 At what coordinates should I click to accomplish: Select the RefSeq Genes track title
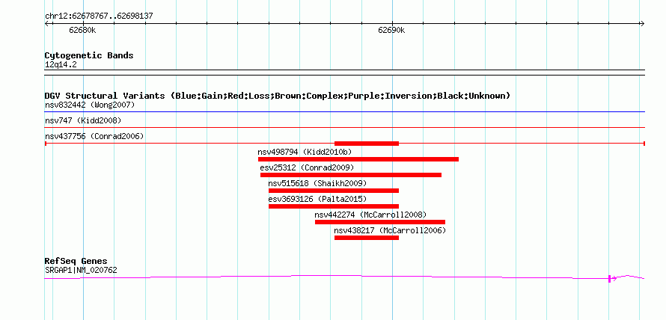click(76, 261)
